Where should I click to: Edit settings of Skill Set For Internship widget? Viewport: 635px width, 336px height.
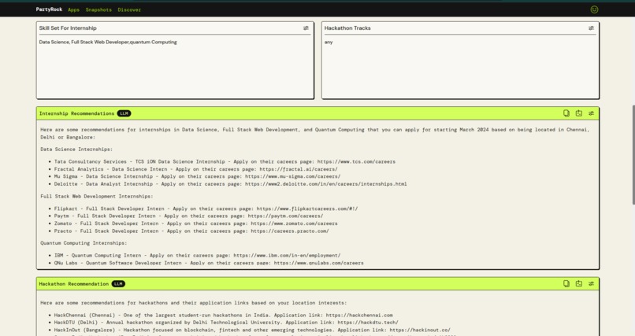tap(306, 28)
